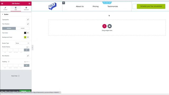This screenshot has width=169, height=95.
Task: Toggle Border Radius linked values
Action: click(x=27, y=50)
